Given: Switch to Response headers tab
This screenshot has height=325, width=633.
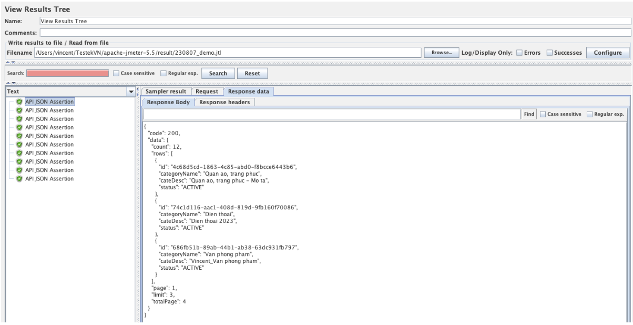Looking at the screenshot, I should [224, 102].
